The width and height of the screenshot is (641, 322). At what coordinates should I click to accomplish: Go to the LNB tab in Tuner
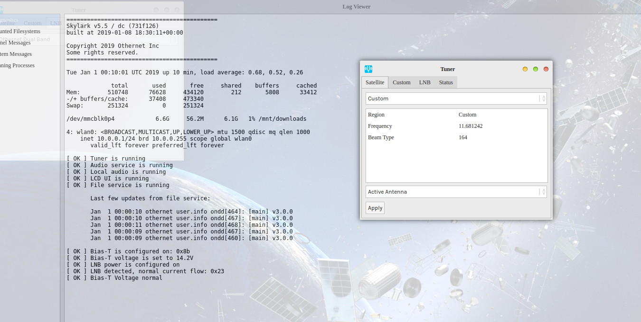click(424, 82)
